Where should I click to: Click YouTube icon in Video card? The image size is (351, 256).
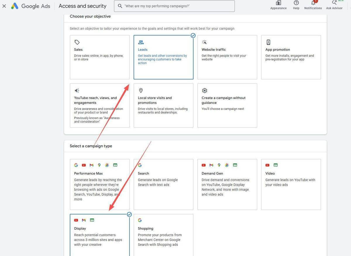[267, 165]
